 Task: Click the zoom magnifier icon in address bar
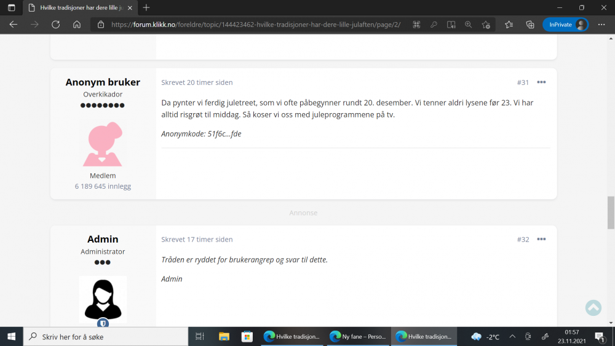(468, 25)
